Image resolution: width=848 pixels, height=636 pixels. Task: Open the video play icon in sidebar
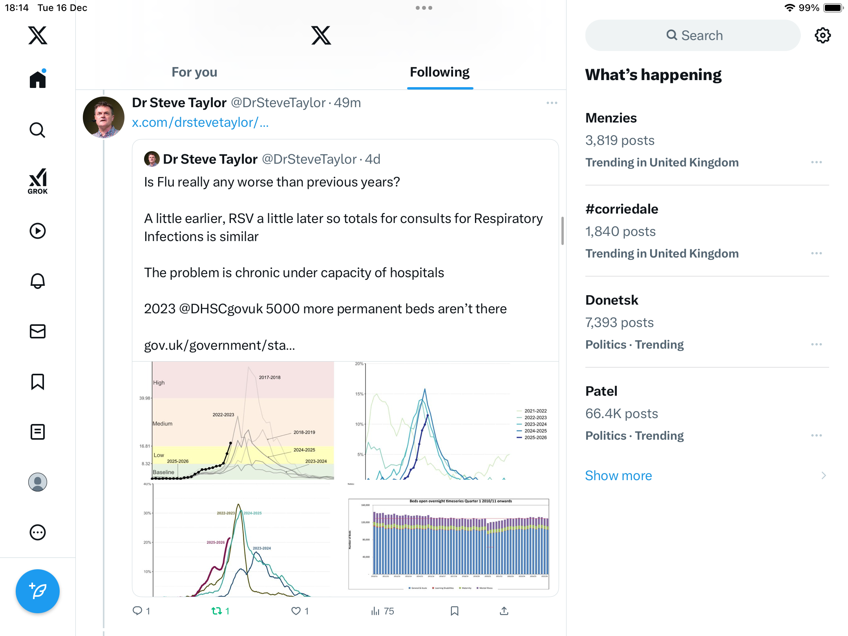[38, 231]
